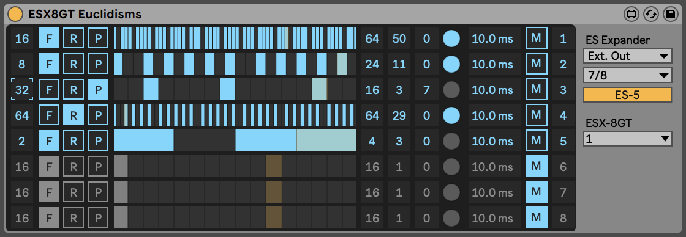Mute channel 1 with its M button
The width and height of the screenshot is (686, 237).
pos(537,38)
